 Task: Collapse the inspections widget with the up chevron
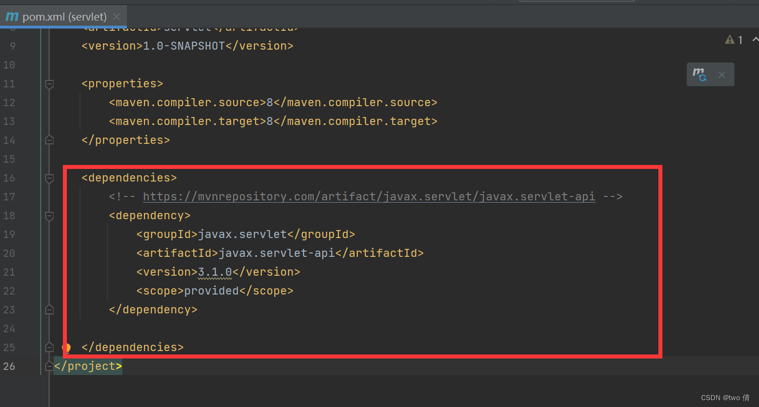(755, 39)
